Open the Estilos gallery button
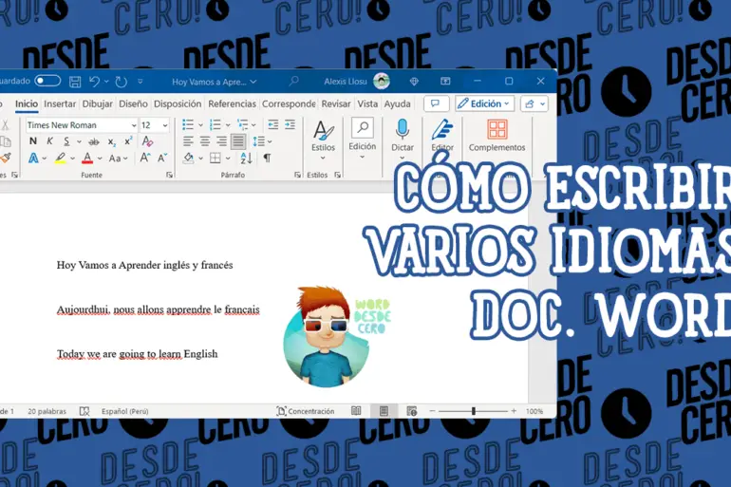This screenshot has height=487, width=731. point(323,140)
